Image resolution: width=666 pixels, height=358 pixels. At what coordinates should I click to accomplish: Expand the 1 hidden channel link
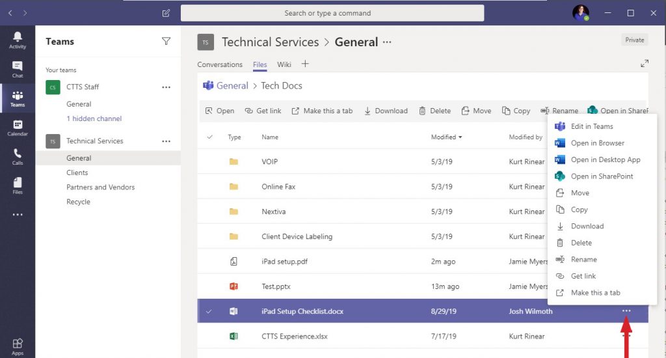pos(94,118)
